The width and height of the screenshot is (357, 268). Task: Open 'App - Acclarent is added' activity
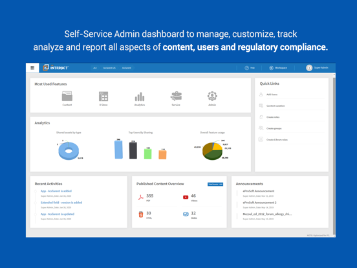point(56,191)
